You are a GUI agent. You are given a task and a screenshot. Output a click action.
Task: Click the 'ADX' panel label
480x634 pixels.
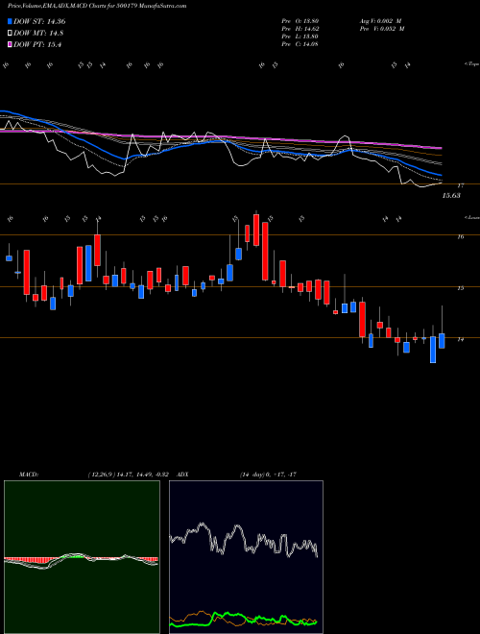pos(182,475)
